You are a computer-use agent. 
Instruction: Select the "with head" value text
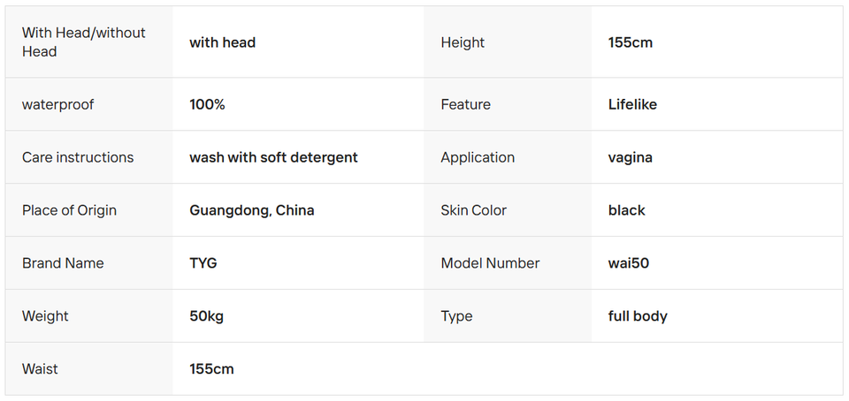point(222,42)
